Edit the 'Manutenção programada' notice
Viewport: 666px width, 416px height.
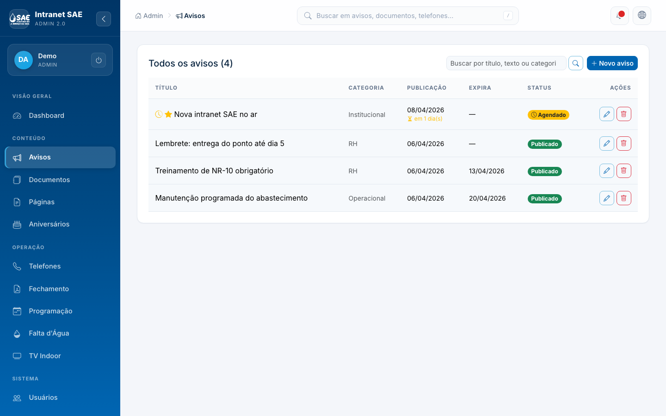607,198
